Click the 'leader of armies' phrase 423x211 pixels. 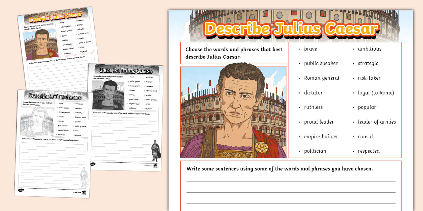(377, 122)
